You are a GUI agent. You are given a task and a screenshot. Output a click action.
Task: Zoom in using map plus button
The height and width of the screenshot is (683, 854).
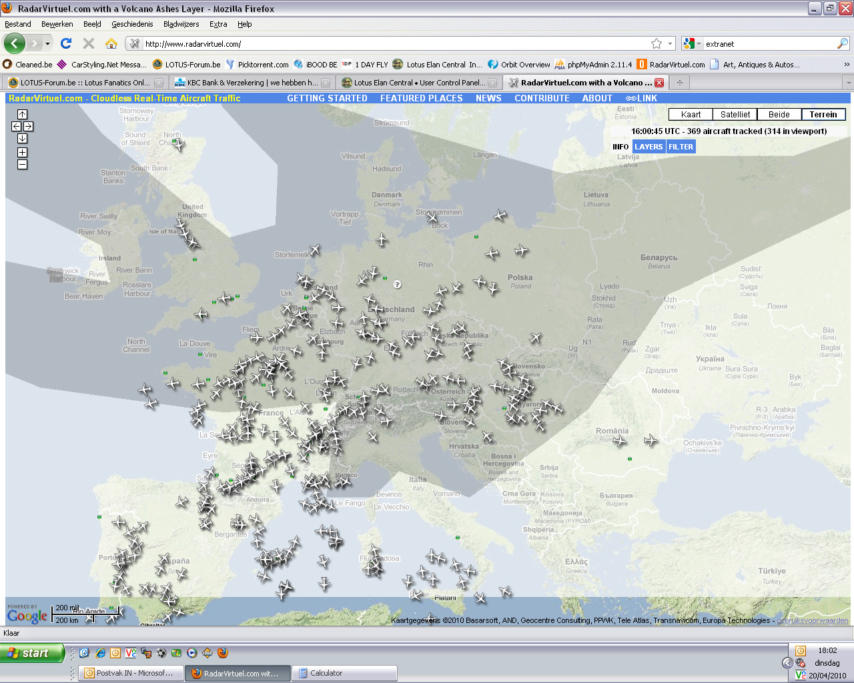[22, 152]
